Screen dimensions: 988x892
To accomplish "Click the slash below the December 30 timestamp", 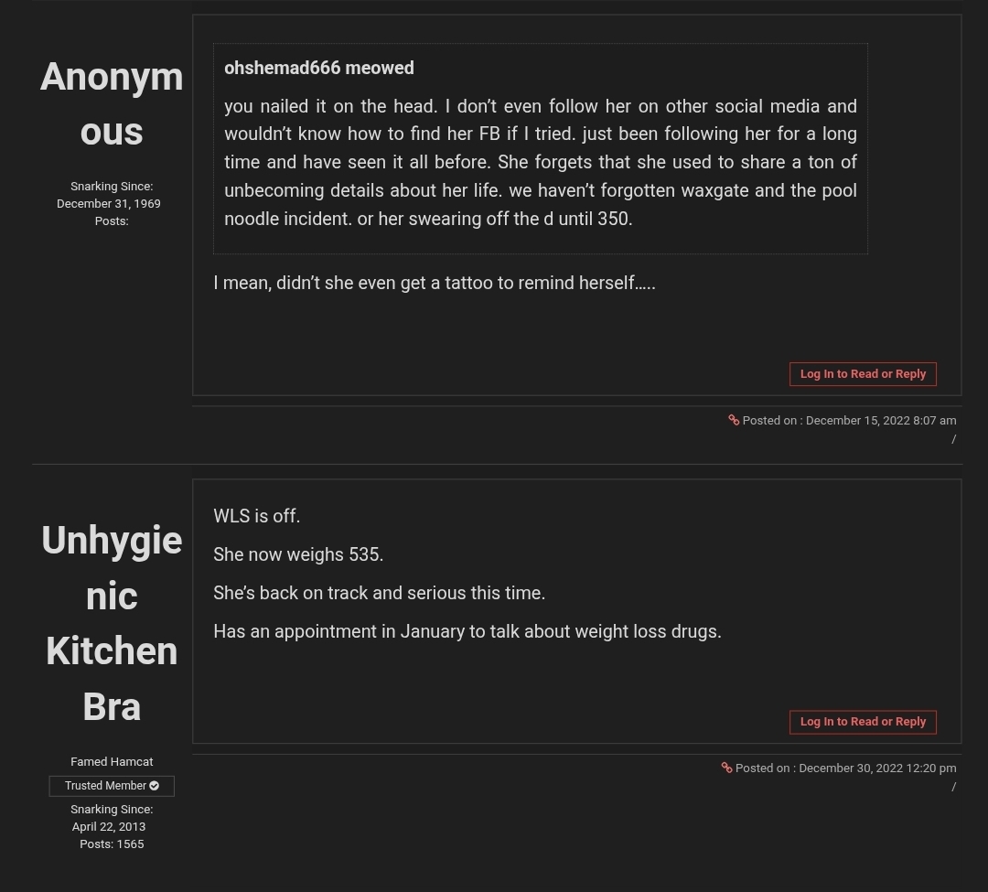I will pos(953,787).
